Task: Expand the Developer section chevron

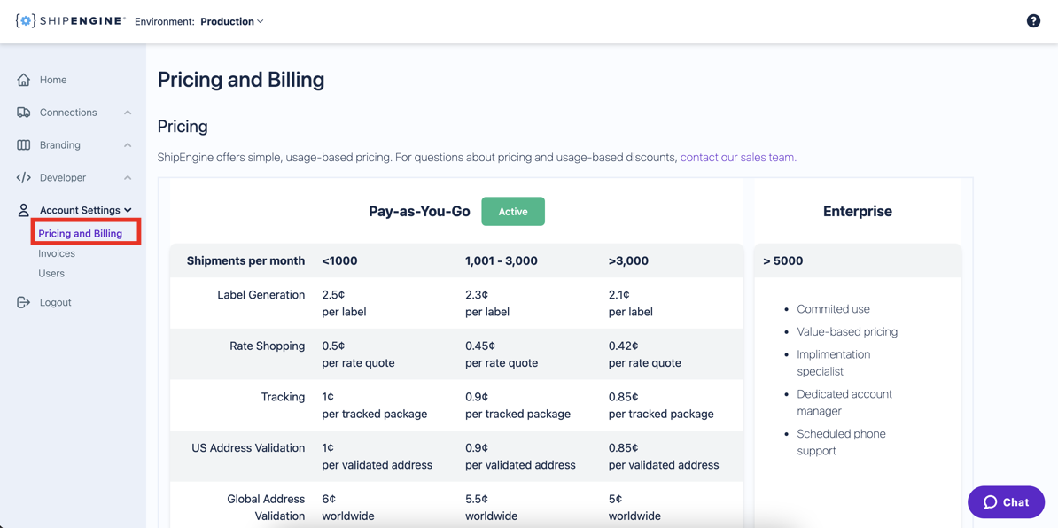Action: point(128,177)
